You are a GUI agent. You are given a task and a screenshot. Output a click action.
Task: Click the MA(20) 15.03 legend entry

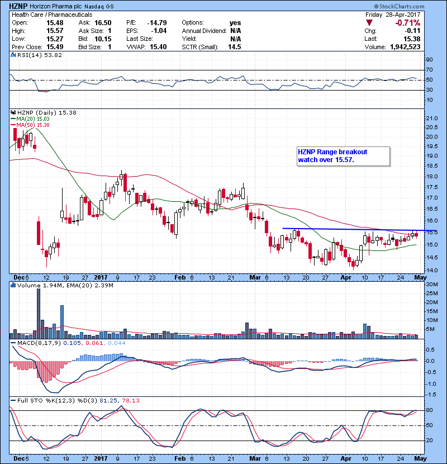click(x=30, y=119)
